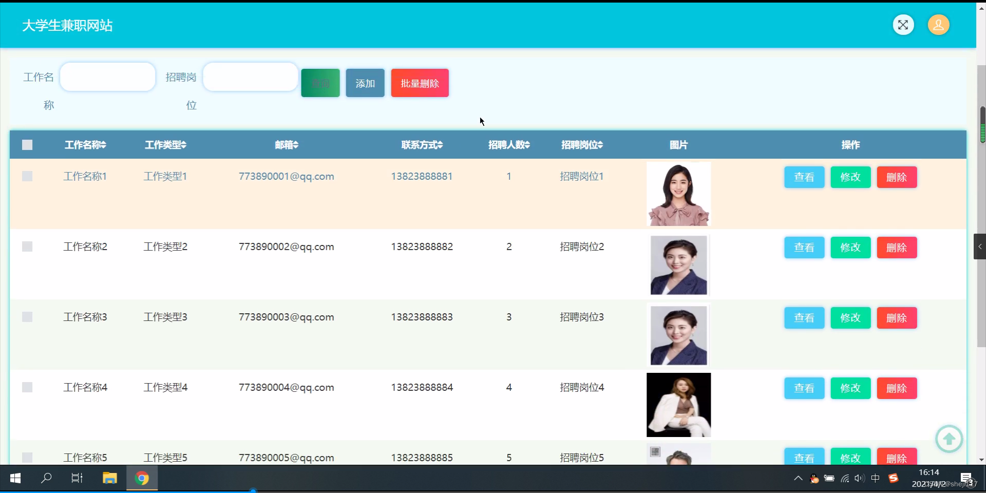
Task: Focus the 工作名称 search input field
Action: pos(108,77)
